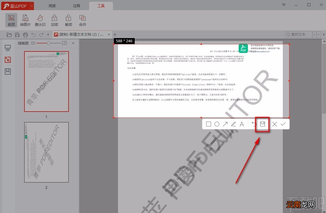Add a new tab with plus button
The height and width of the screenshot is (213, 326).
click(115, 35)
